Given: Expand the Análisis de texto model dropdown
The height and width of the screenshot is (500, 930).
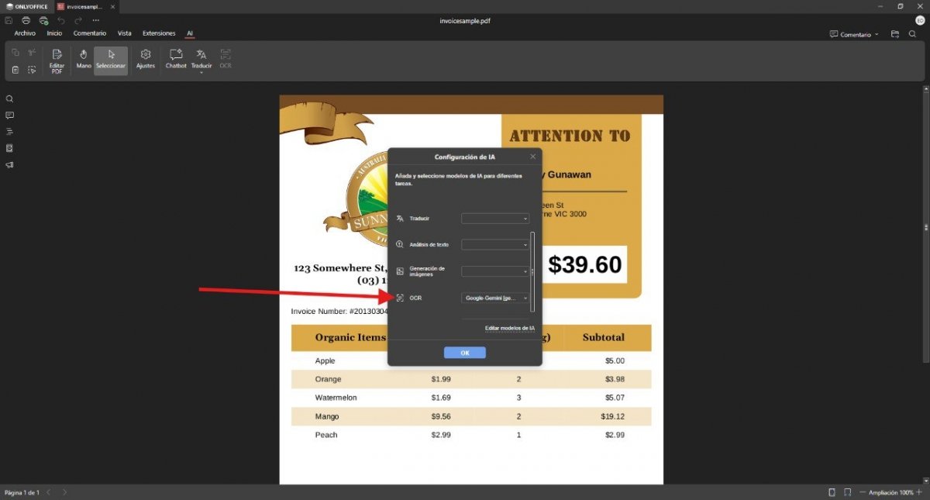Looking at the screenshot, I should [495, 244].
